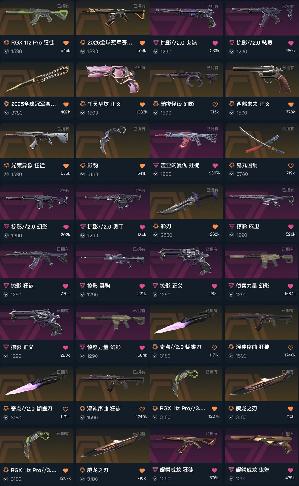Open the 掠影//2.0 骇灵 skin image
This screenshot has height=486, width=299.
262,18
